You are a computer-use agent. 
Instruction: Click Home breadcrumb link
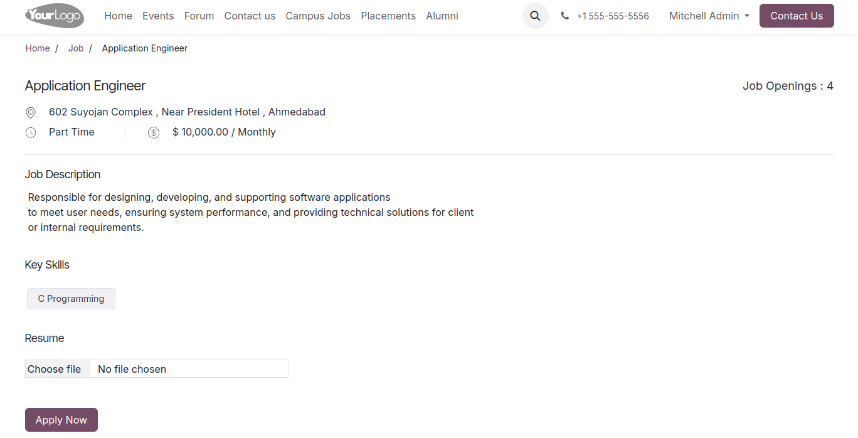38,48
